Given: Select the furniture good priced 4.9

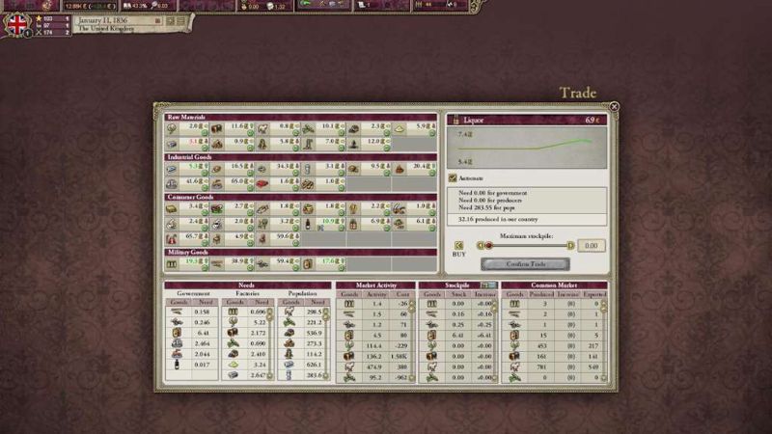Looking at the screenshot, I should [x=232, y=239].
